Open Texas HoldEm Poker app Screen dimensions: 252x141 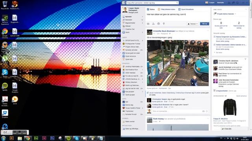[x=133, y=108]
